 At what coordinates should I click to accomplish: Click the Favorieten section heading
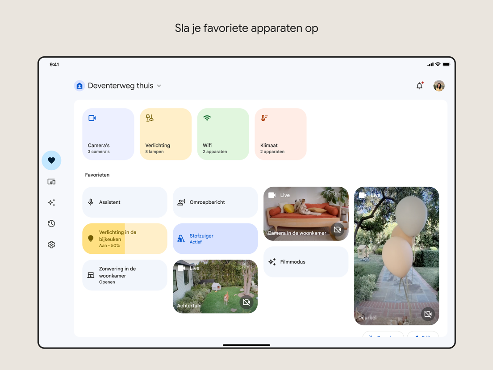click(97, 175)
